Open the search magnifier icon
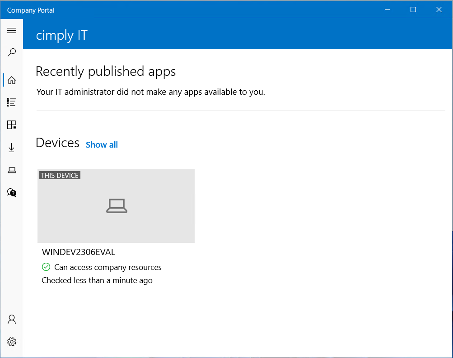Viewport: 453px width, 358px height. 12,52
